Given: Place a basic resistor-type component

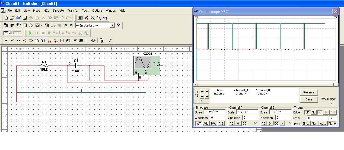Looking at the screenshot, I should 12,41.
